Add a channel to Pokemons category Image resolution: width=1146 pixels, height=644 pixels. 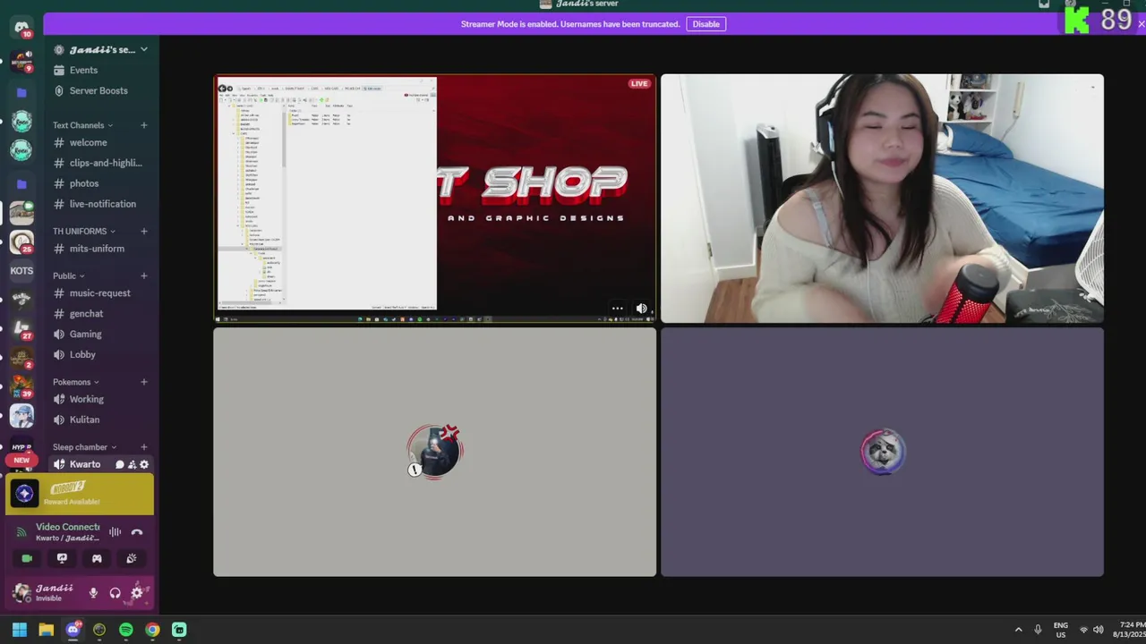(144, 382)
